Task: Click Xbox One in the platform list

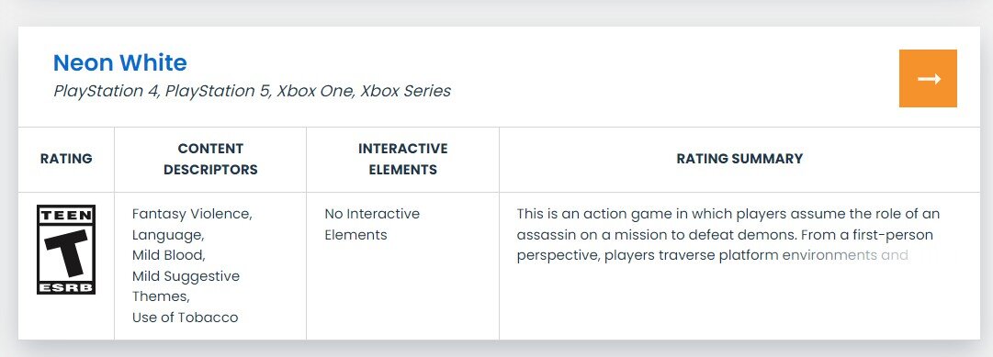Action: click(315, 91)
